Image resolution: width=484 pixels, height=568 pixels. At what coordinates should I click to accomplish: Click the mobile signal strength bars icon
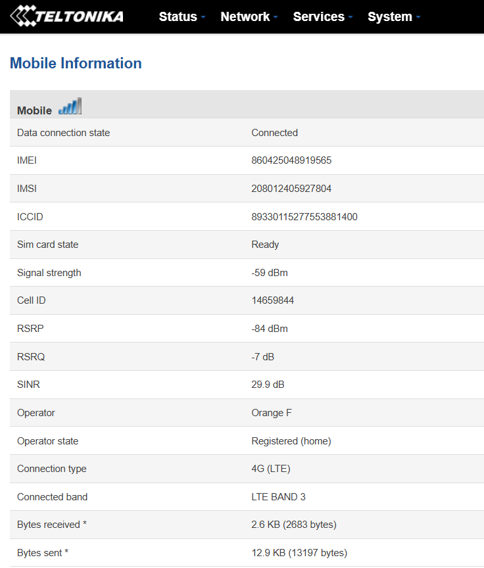tap(70, 106)
